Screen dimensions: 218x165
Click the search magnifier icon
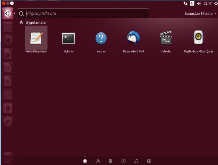21,14
